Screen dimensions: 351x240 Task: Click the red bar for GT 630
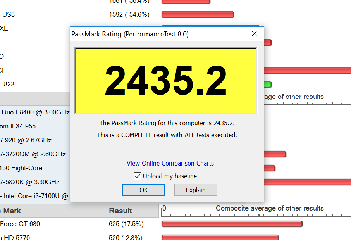pos(232,224)
